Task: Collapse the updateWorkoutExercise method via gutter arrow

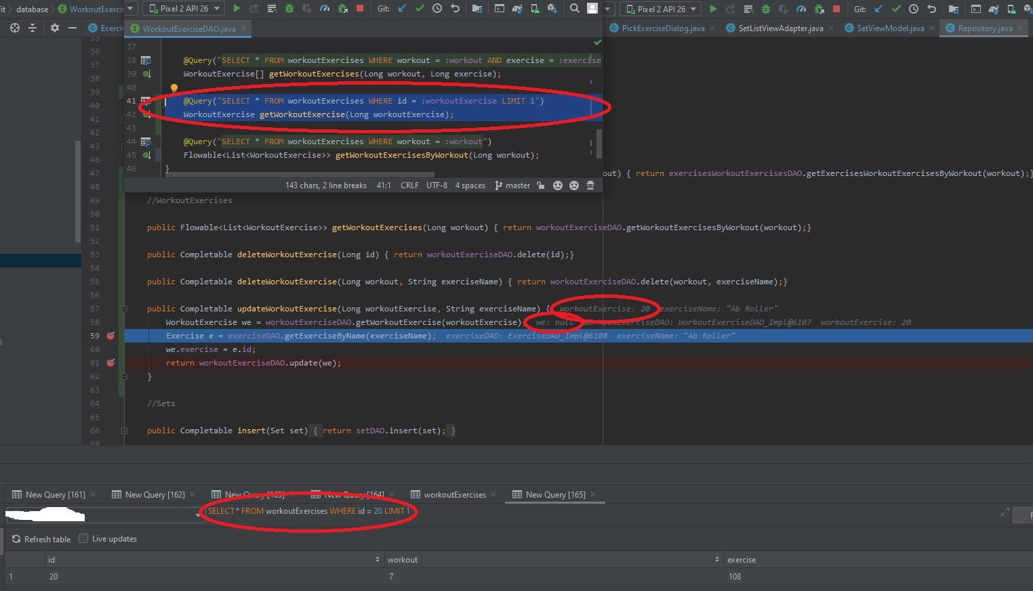Action: [123, 308]
